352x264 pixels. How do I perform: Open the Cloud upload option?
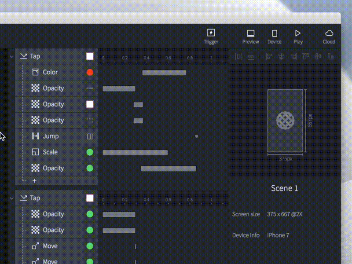[329, 36]
